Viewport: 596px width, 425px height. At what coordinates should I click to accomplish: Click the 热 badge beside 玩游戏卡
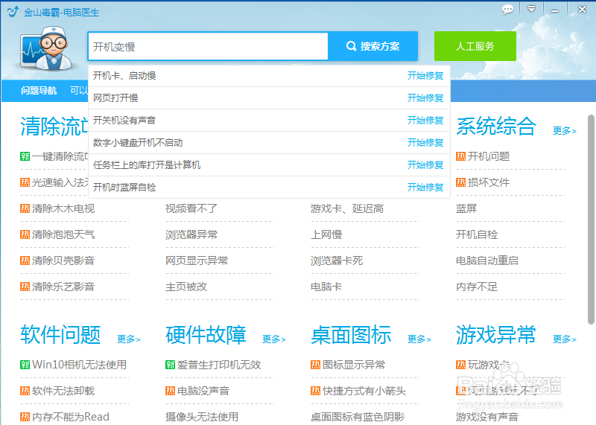[x=460, y=365]
